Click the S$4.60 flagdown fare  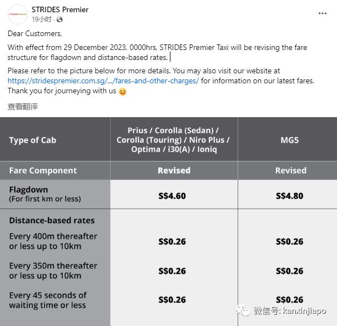(174, 195)
